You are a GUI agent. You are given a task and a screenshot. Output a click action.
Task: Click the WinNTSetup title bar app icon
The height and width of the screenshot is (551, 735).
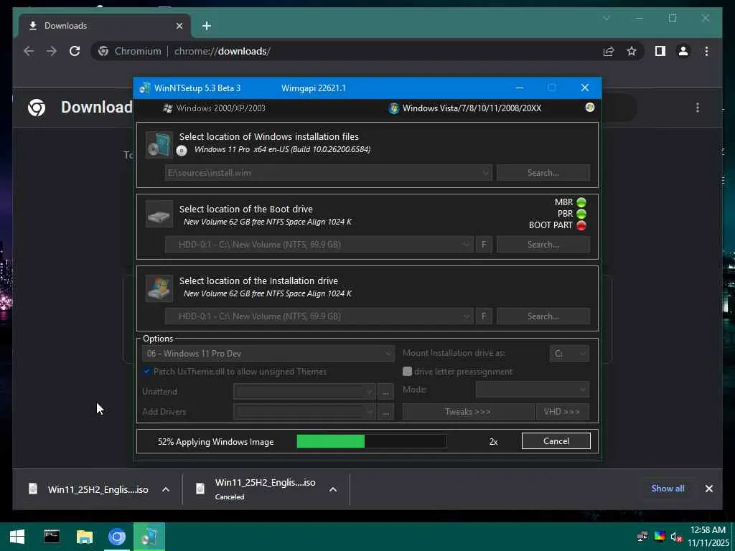click(x=145, y=88)
